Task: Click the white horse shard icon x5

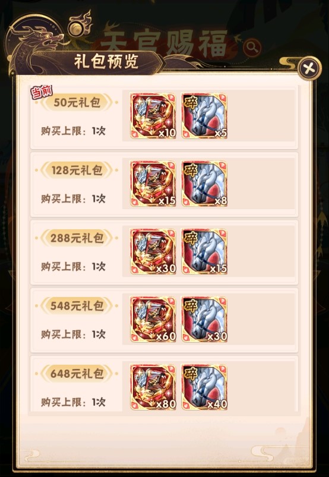Action: click(204, 116)
